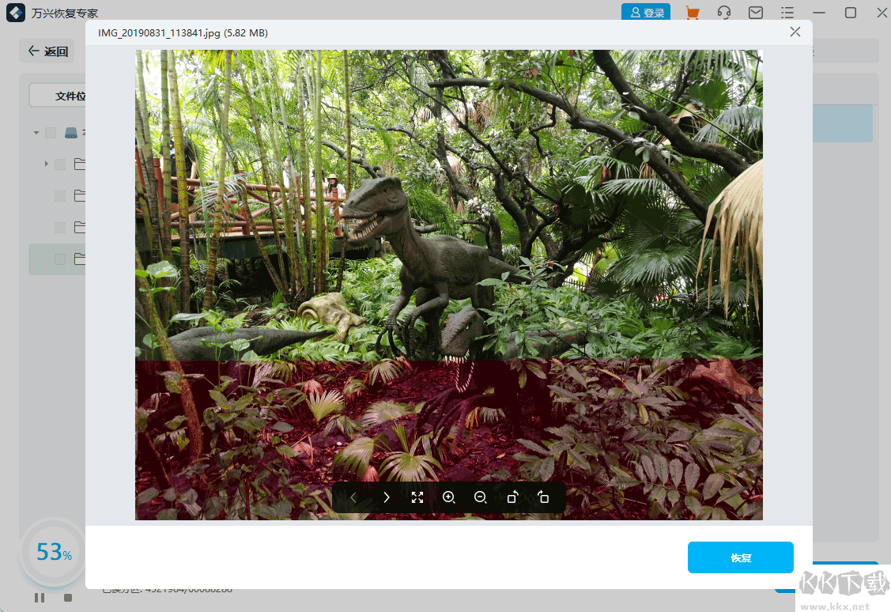Click the dinosaur preview photo
891x612 pixels.
(x=449, y=285)
